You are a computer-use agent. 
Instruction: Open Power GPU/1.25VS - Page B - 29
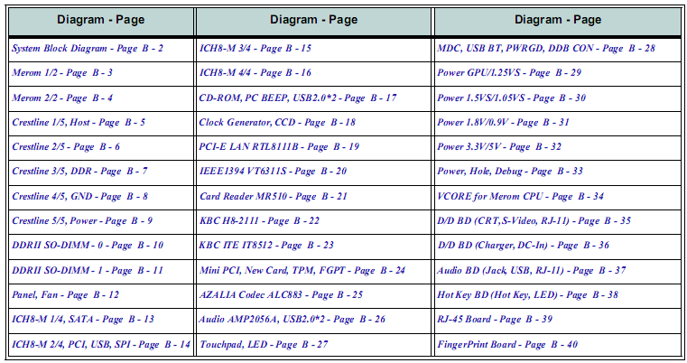(509, 73)
